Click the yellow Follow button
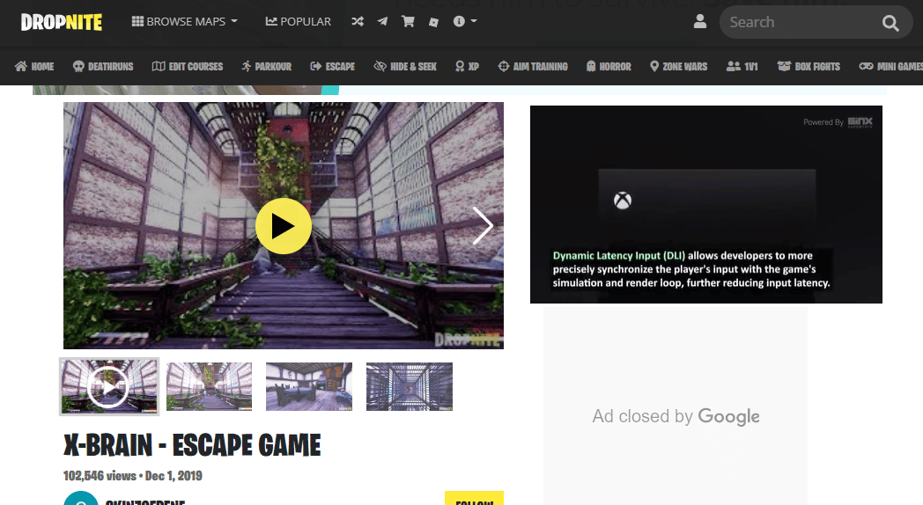Screen dimensions: 923x505 pyautogui.click(x=474, y=499)
